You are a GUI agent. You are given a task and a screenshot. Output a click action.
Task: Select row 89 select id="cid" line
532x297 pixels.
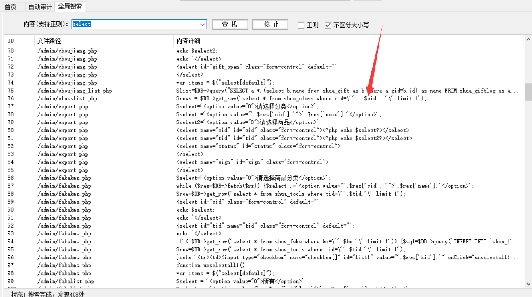[250, 202]
